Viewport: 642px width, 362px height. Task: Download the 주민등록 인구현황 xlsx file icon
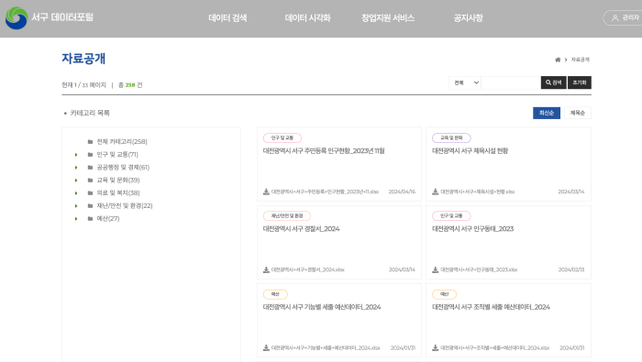click(266, 192)
